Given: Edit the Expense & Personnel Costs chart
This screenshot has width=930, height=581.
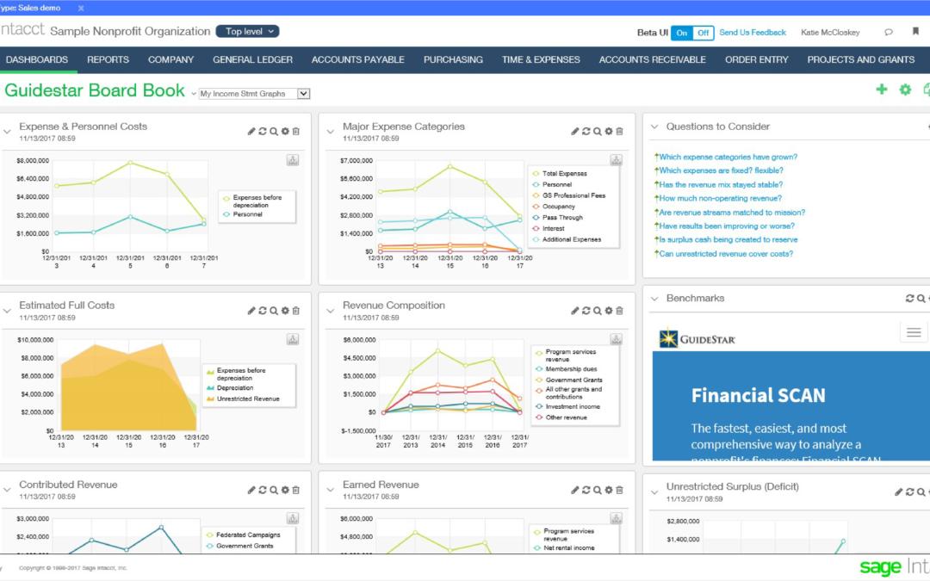Looking at the screenshot, I should pos(251,131).
